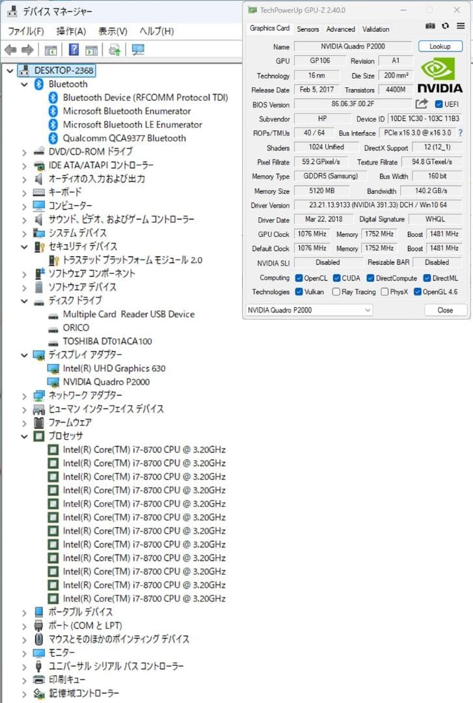Expand the キーボード node
The height and width of the screenshot is (703, 473).
click(24, 193)
